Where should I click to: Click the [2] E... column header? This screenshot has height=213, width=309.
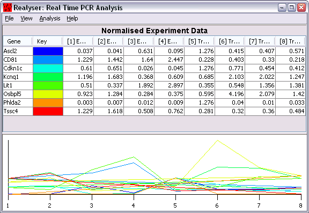108,41
